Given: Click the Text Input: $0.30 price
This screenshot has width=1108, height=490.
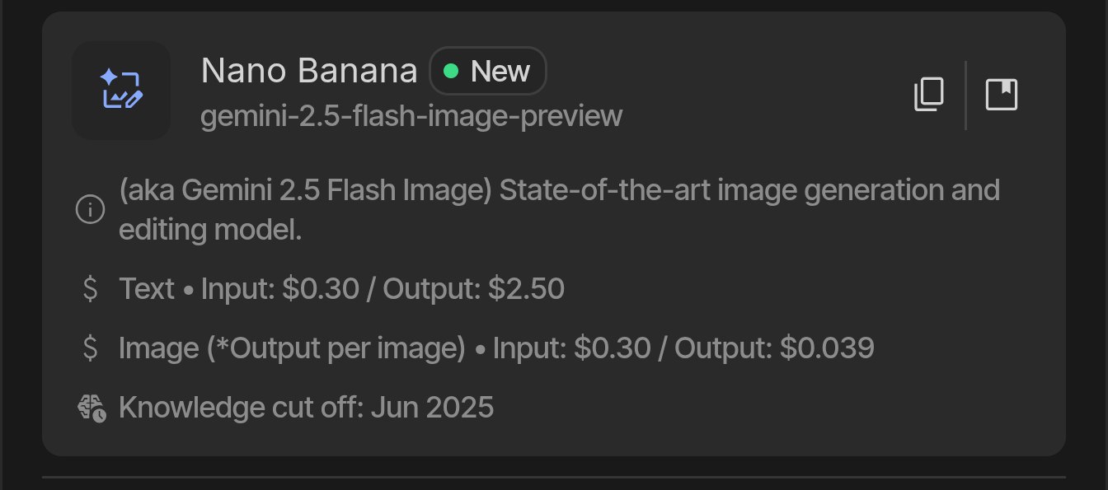Looking at the screenshot, I should (280, 289).
